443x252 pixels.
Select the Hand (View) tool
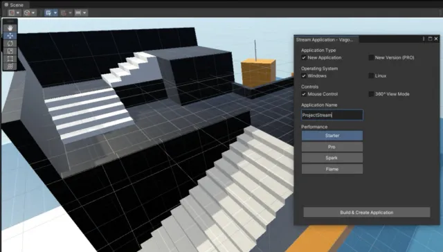coord(10,28)
